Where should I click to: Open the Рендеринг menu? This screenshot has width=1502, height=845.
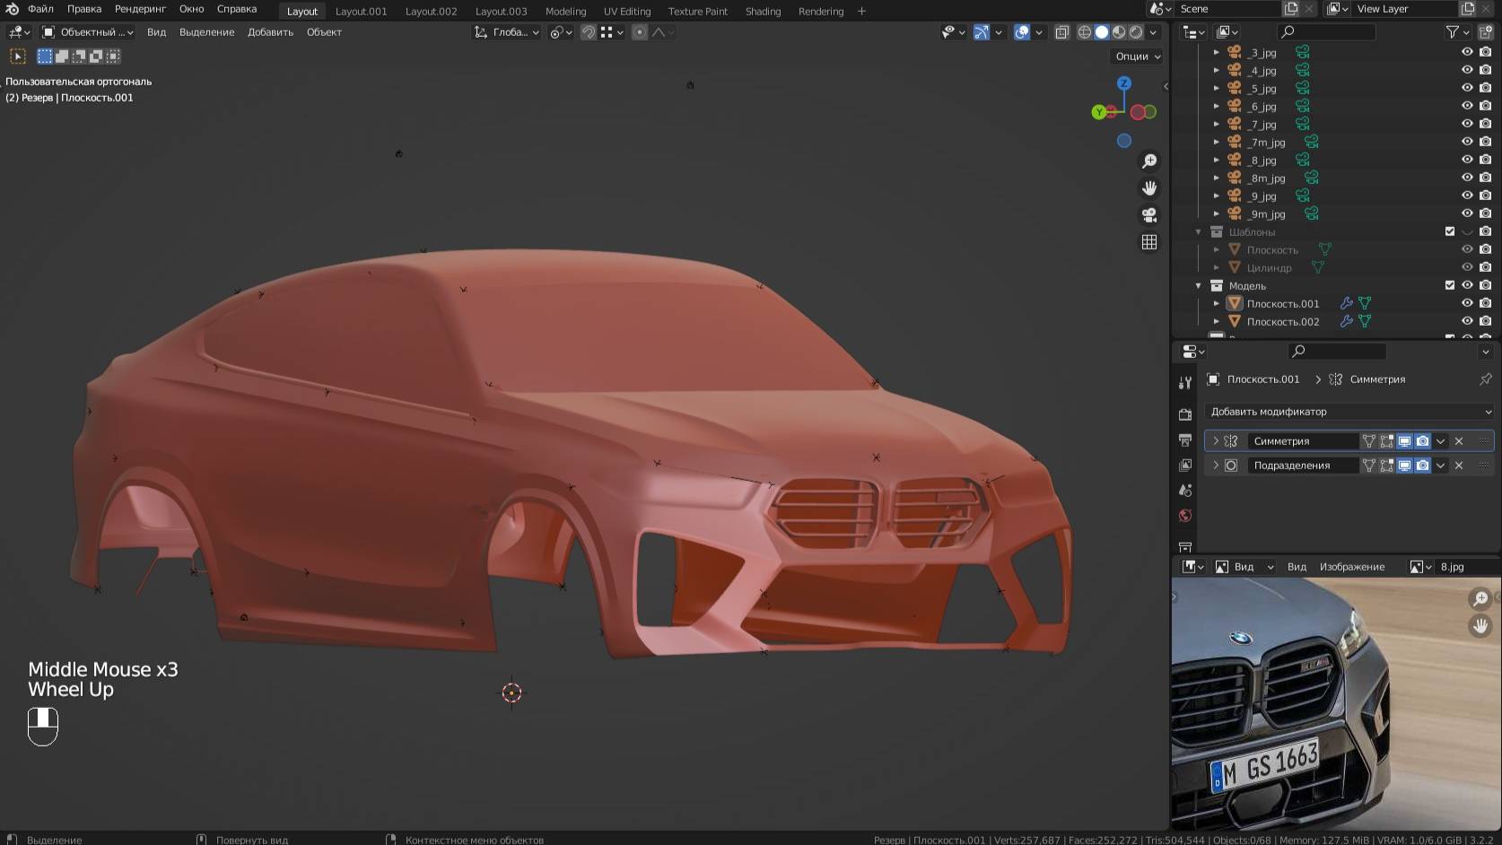(x=139, y=8)
